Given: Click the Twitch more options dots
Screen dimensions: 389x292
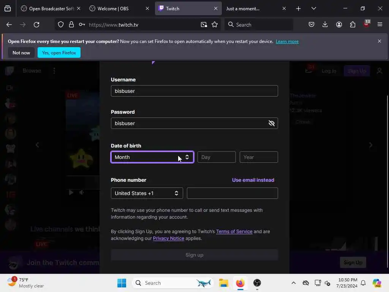Looking at the screenshot, I should (x=54, y=71).
